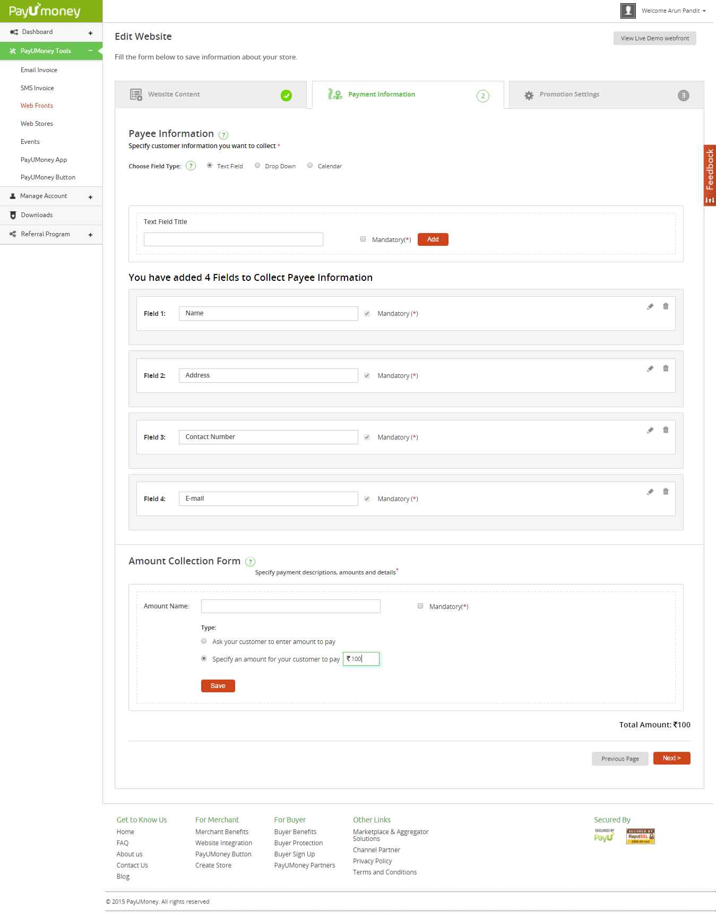Delete Field 2 Address with trash icon
This screenshot has height=919, width=716.
666,368
